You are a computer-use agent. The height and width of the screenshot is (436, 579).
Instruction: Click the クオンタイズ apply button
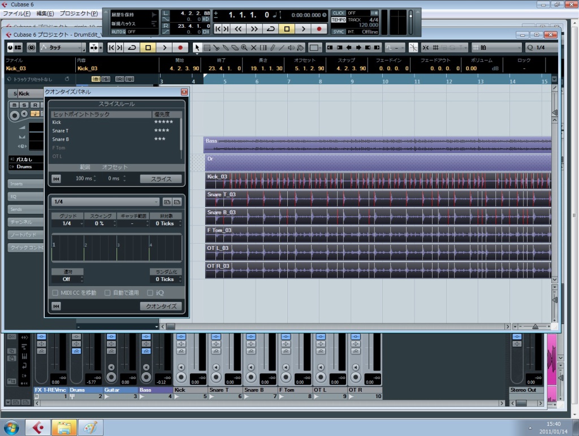tap(161, 306)
